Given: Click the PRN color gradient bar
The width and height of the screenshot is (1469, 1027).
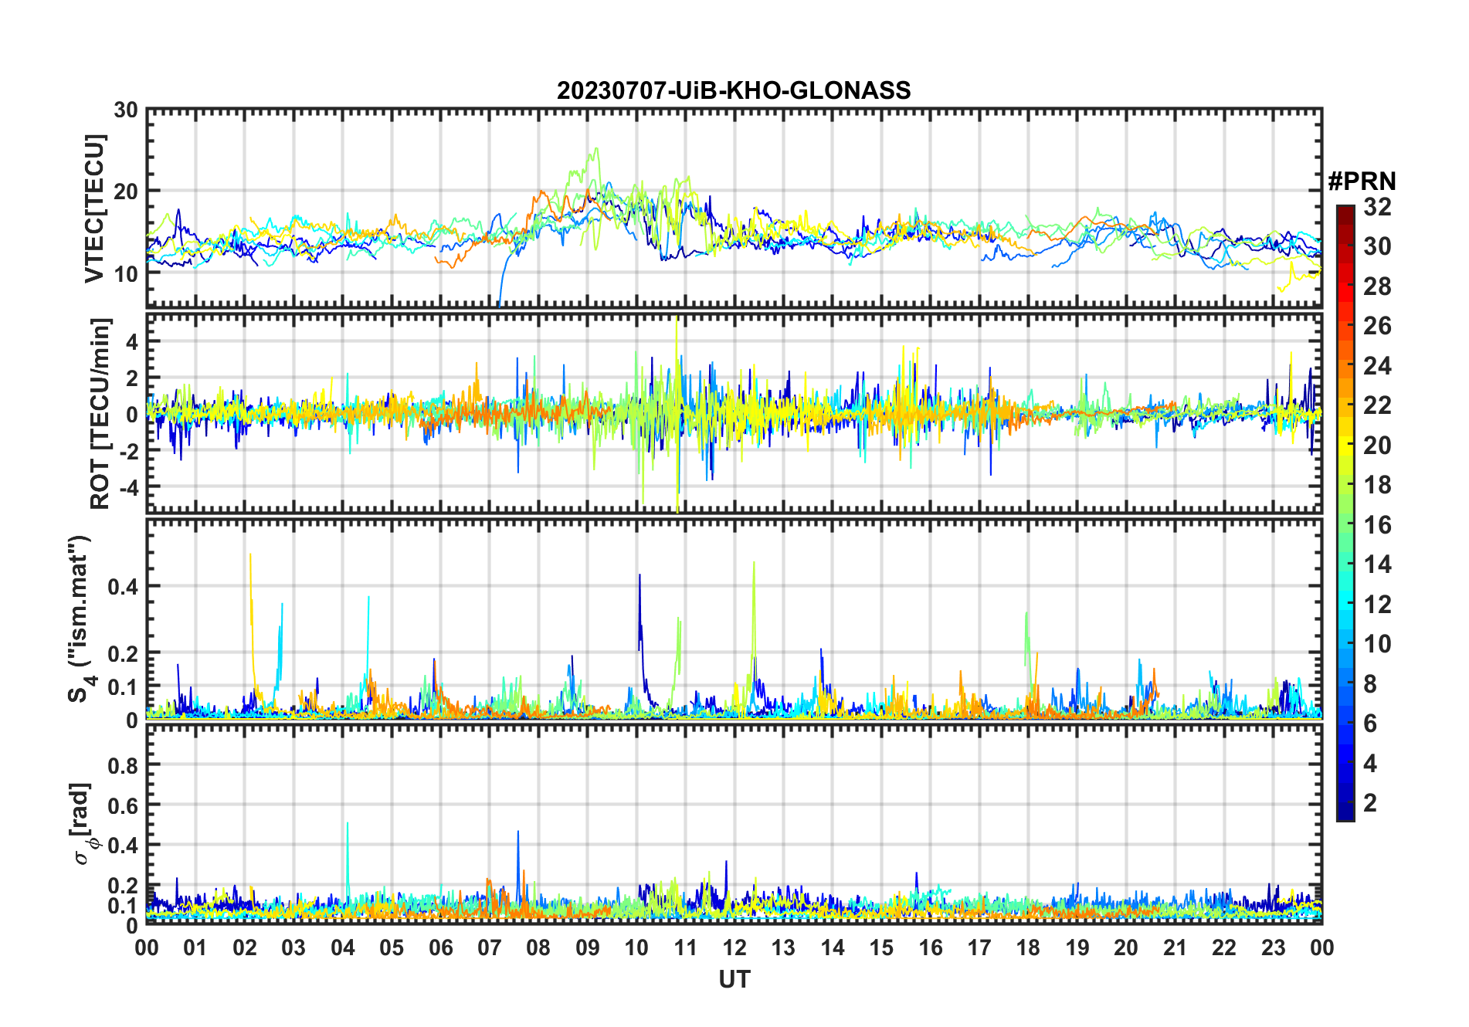Looking at the screenshot, I should click(x=1345, y=513).
